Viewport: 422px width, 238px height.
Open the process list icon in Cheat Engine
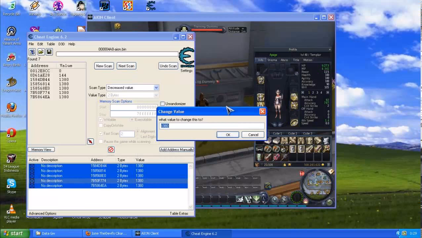tap(32, 52)
